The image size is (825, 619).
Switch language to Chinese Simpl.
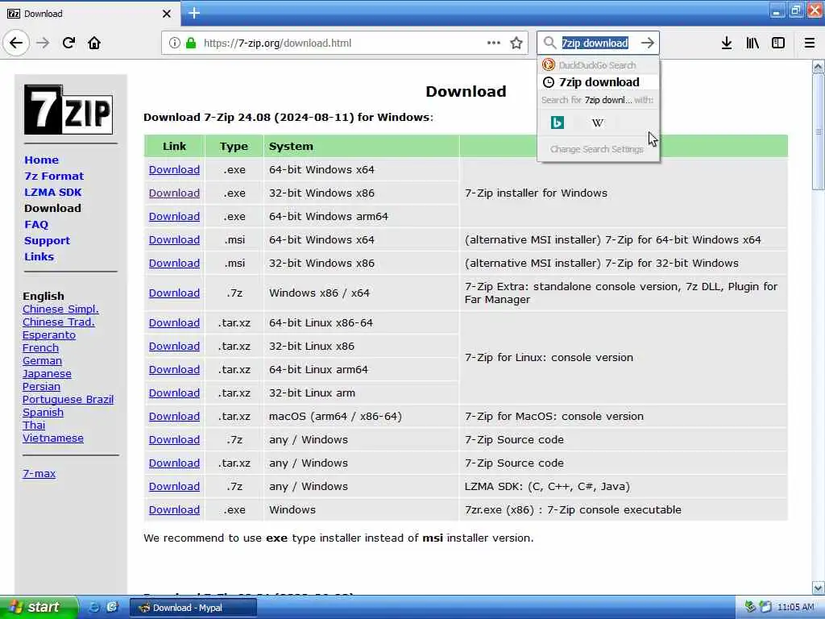click(x=60, y=309)
